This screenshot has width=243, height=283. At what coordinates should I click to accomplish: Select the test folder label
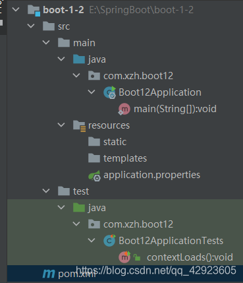point(81,191)
